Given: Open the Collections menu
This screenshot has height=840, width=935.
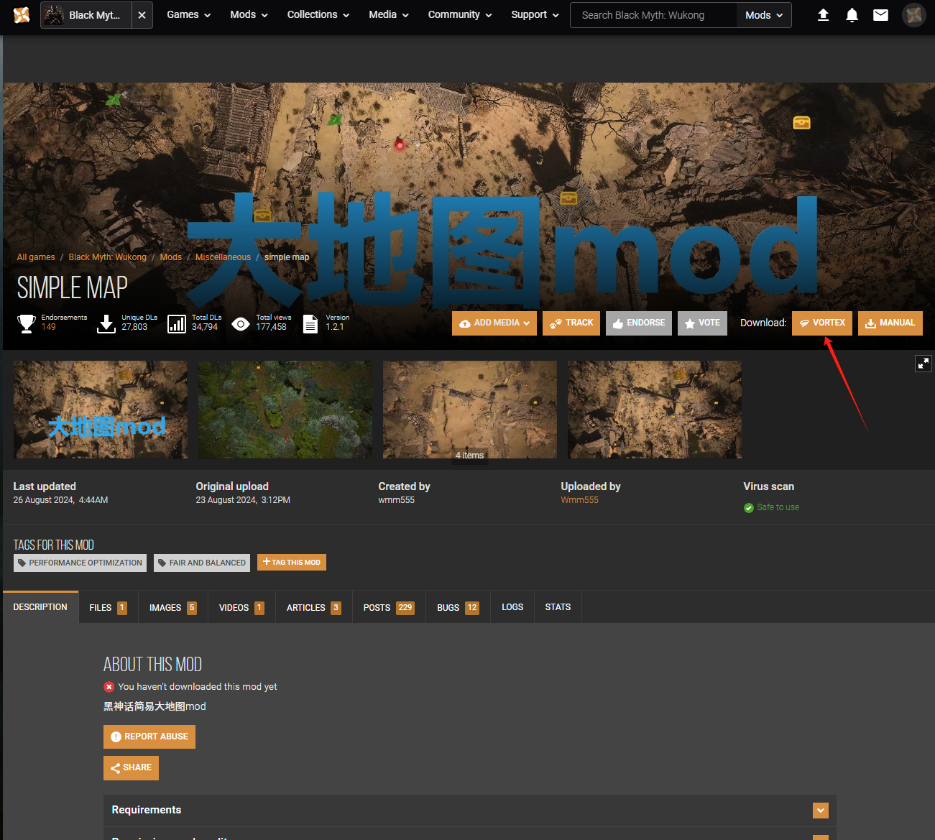Looking at the screenshot, I should pyautogui.click(x=318, y=14).
